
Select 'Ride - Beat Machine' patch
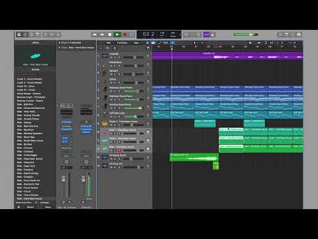tap(28, 126)
